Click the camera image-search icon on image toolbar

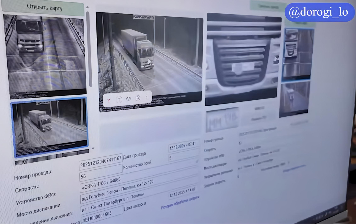pyautogui.click(x=138, y=98)
